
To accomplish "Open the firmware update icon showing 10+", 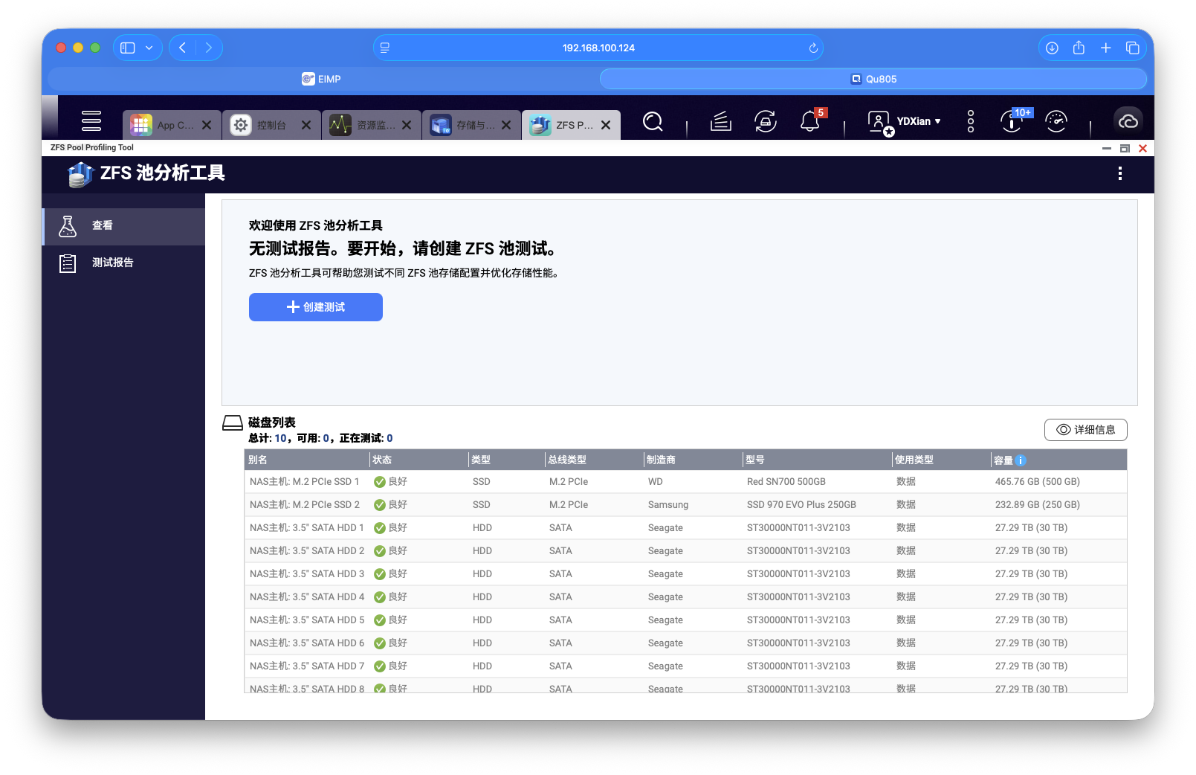I will tap(1012, 121).
